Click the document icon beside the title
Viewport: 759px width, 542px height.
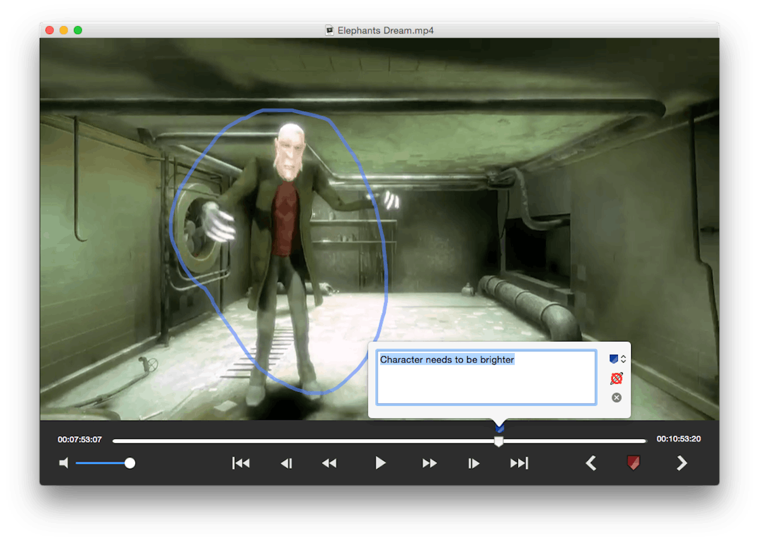click(x=329, y=30)
